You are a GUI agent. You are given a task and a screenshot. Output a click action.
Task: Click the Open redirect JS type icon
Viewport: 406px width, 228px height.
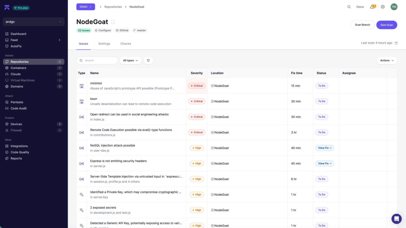(82, 117)
